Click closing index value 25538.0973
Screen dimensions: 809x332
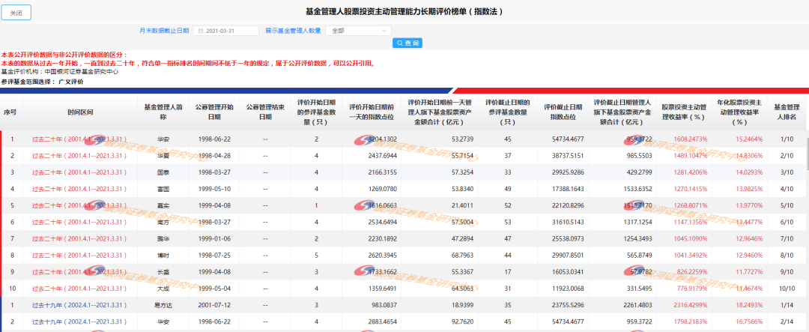coord(566,239)
